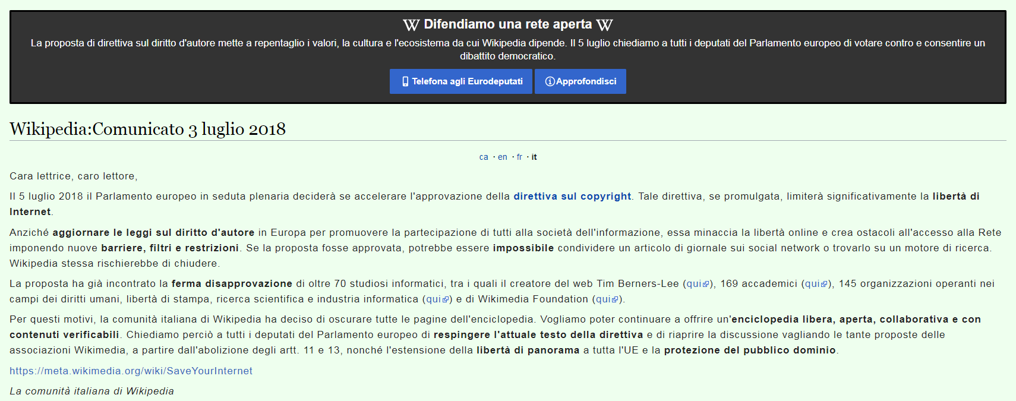Viewport: 1016px width, 401px height.
Task: Switch to the French 'fr' version
Action: pos(519,157)
